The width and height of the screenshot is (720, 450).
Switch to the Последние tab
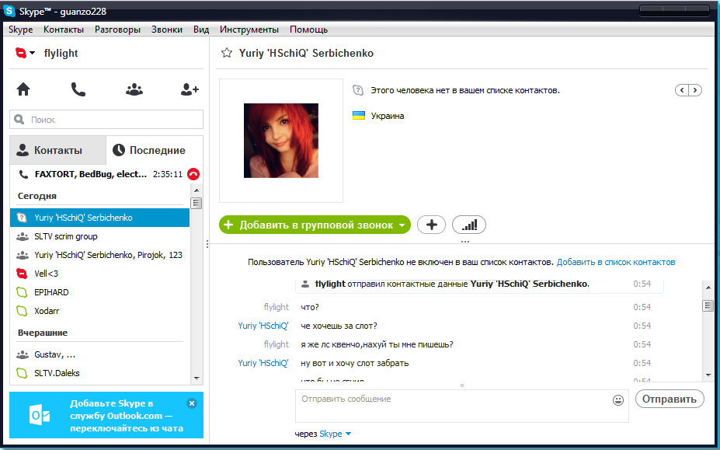tap(155, 150)
